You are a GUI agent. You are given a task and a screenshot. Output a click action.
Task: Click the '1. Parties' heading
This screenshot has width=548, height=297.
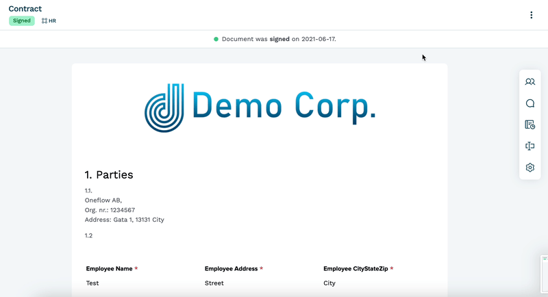point(109,175)
